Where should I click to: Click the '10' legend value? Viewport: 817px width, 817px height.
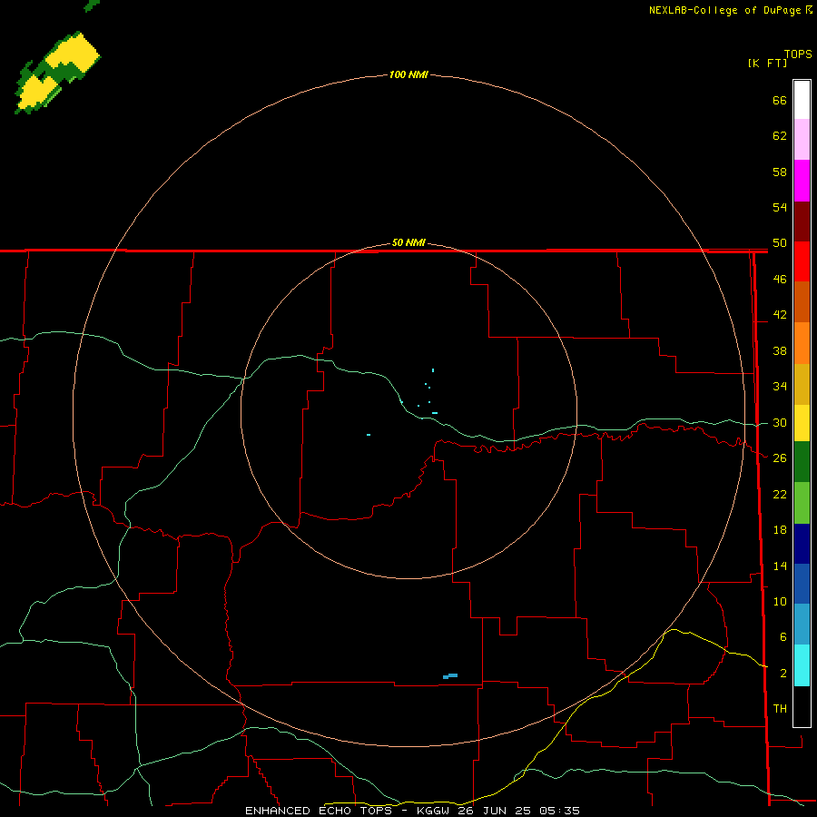pyautogui.click(x=780, y=602)
